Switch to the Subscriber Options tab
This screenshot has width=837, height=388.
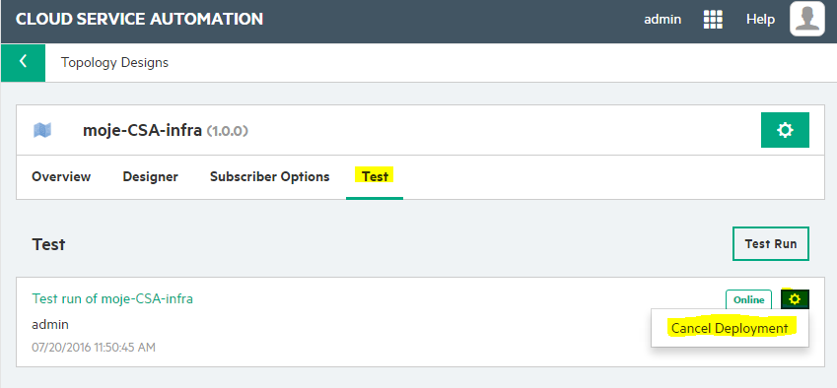pos(269,176)
